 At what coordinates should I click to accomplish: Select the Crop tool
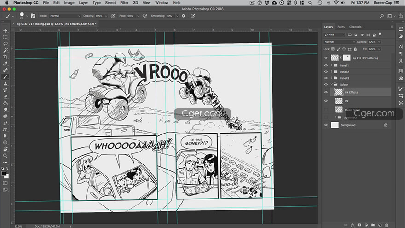[5, 57]
